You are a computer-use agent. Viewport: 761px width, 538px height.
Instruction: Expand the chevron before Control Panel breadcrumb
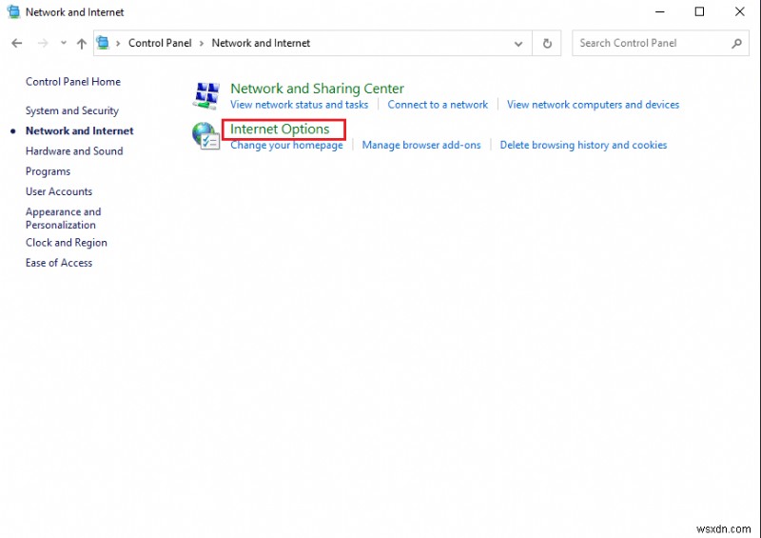pos(118,43)
